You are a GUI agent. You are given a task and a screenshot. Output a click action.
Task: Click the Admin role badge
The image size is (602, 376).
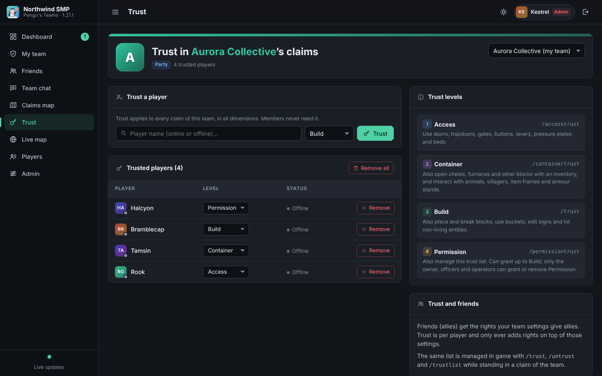(x=561, y=12)
